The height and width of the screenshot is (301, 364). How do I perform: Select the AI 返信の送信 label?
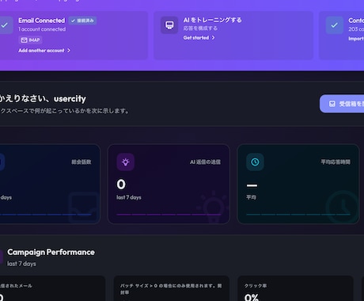(205, 162)
